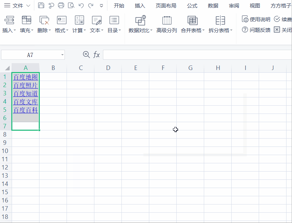The image size is (292, 223).
Task: Click the 格式 tool icon
Action: [x=62, y=20]
